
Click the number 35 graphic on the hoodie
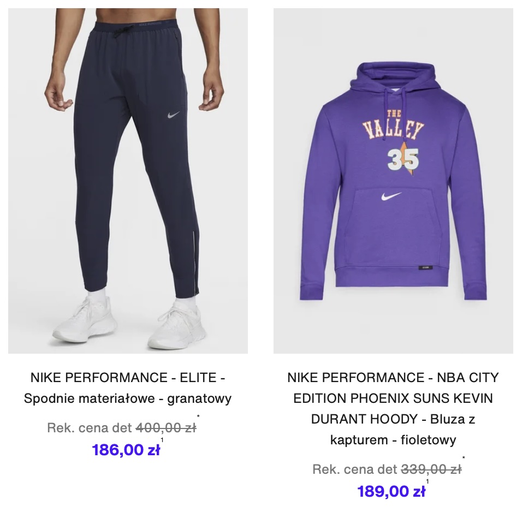[403, 159]
